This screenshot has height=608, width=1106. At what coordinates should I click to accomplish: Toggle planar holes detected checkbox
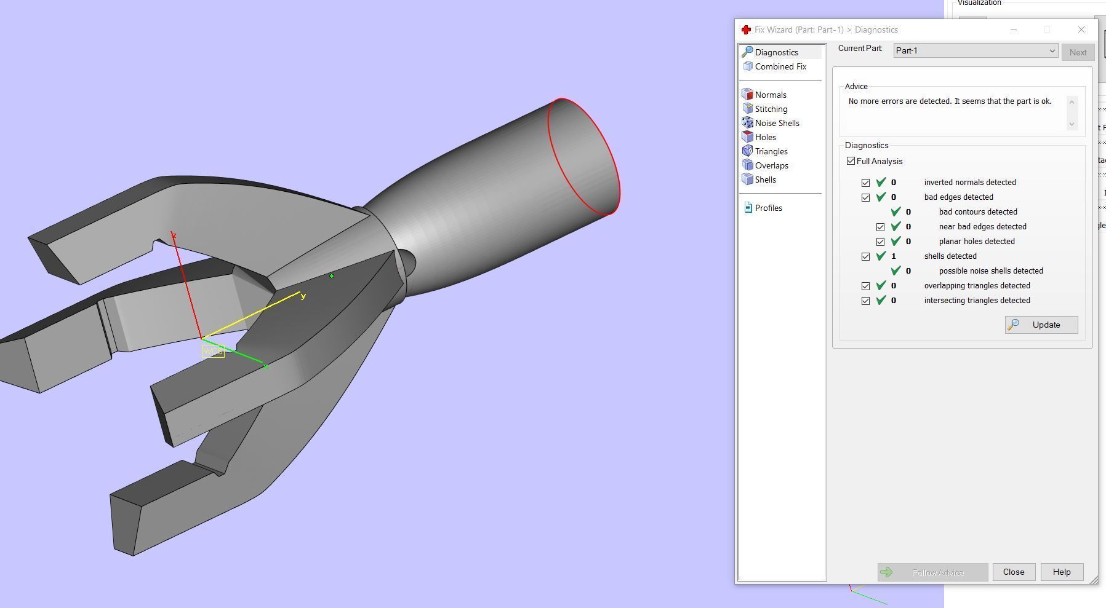tap(881, 242)
